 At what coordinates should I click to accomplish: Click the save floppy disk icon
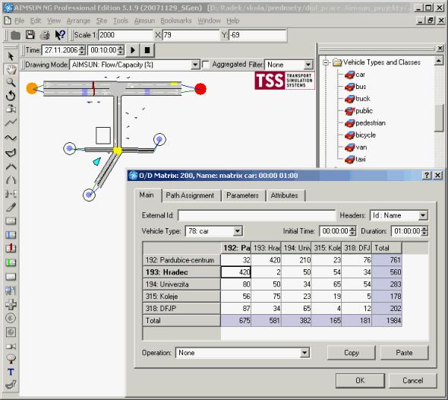30,35
